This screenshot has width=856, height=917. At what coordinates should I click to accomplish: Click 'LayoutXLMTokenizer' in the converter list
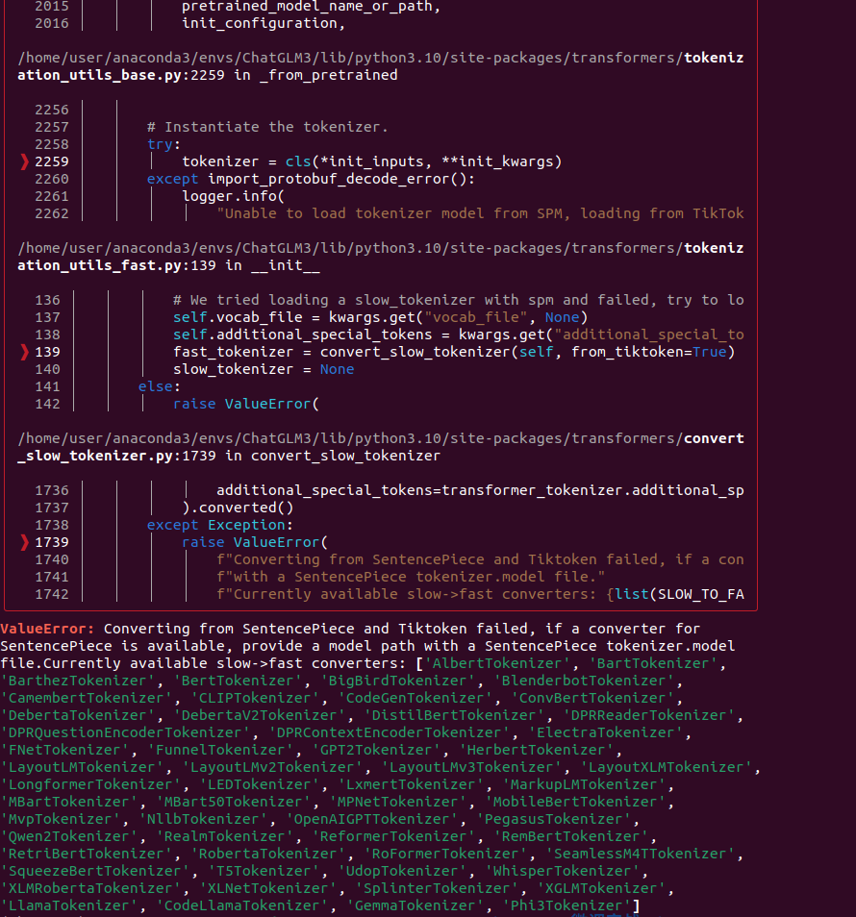(666, 767)
